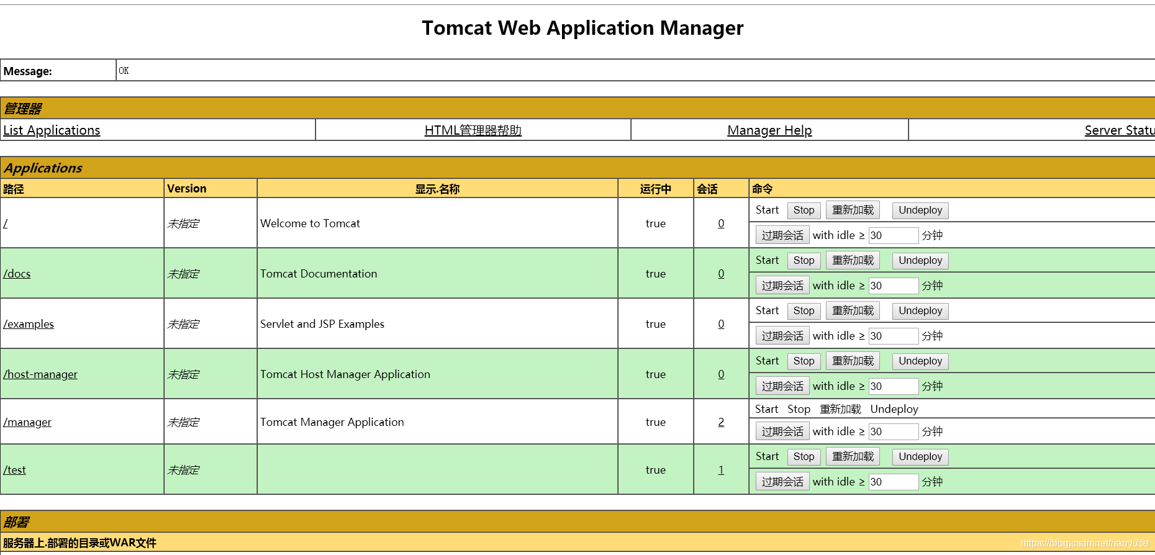Click the OK message text

[124, 71]
